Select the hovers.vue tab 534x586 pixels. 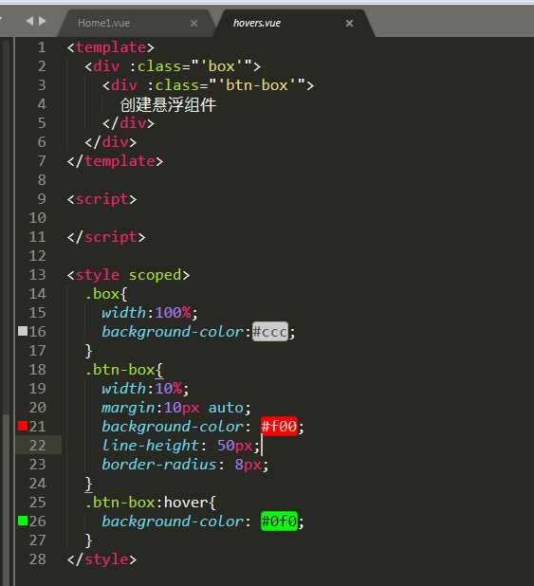(257, 23)
